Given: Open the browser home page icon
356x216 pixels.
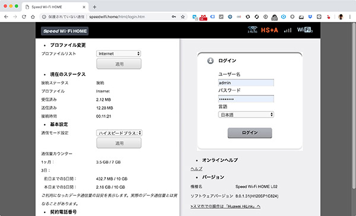Looking at the screenshot, I should (33, 17).
